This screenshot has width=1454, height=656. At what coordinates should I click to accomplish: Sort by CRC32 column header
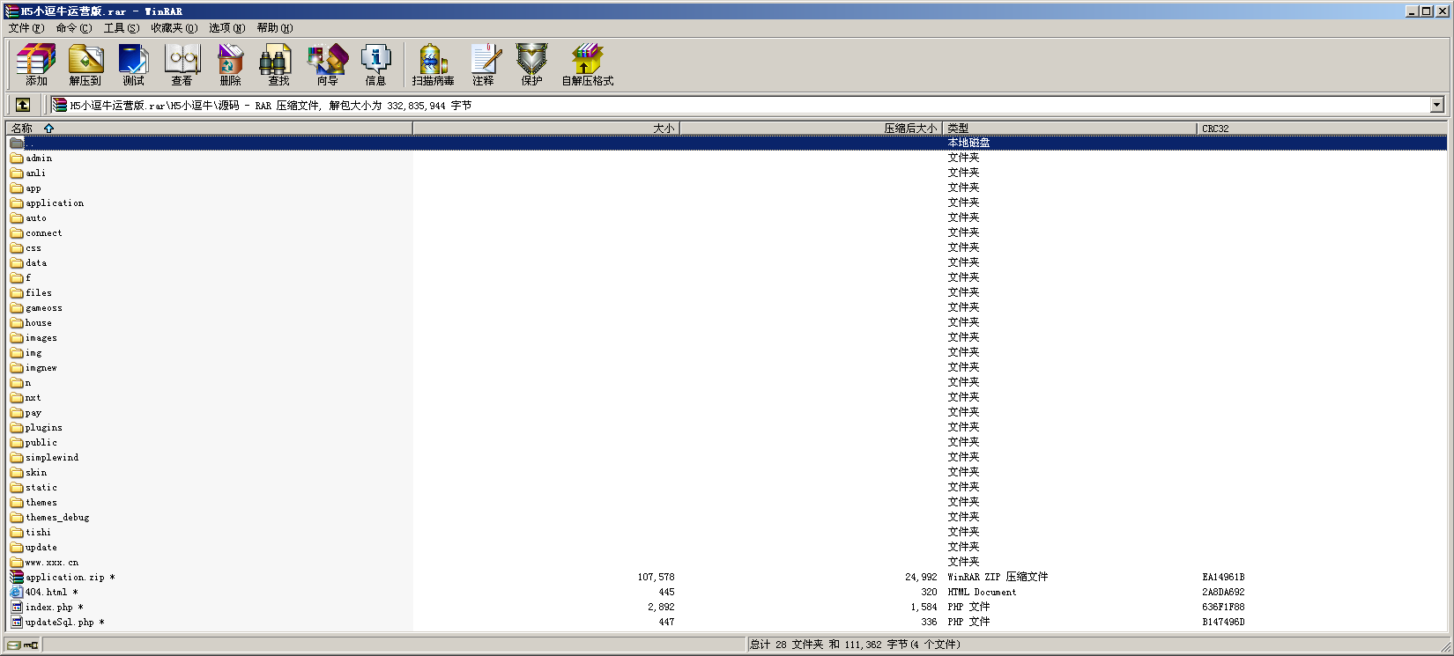point(1215,129)
